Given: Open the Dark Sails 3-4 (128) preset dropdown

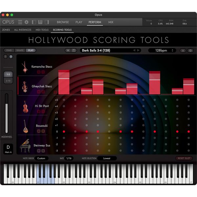Looking at the screenshot, I should point(110,50).
